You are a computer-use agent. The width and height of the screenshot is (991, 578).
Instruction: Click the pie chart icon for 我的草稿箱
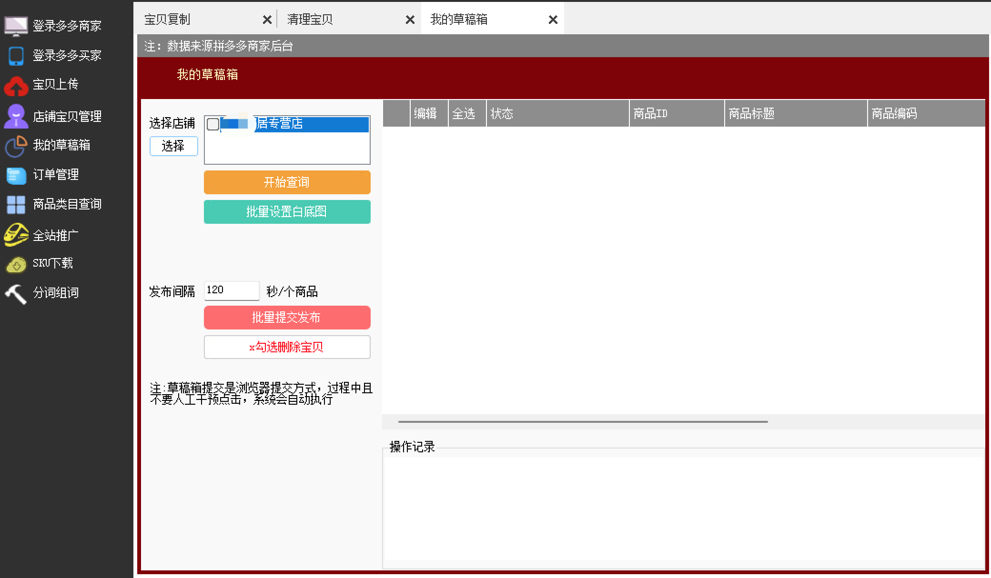coord(16,146)
